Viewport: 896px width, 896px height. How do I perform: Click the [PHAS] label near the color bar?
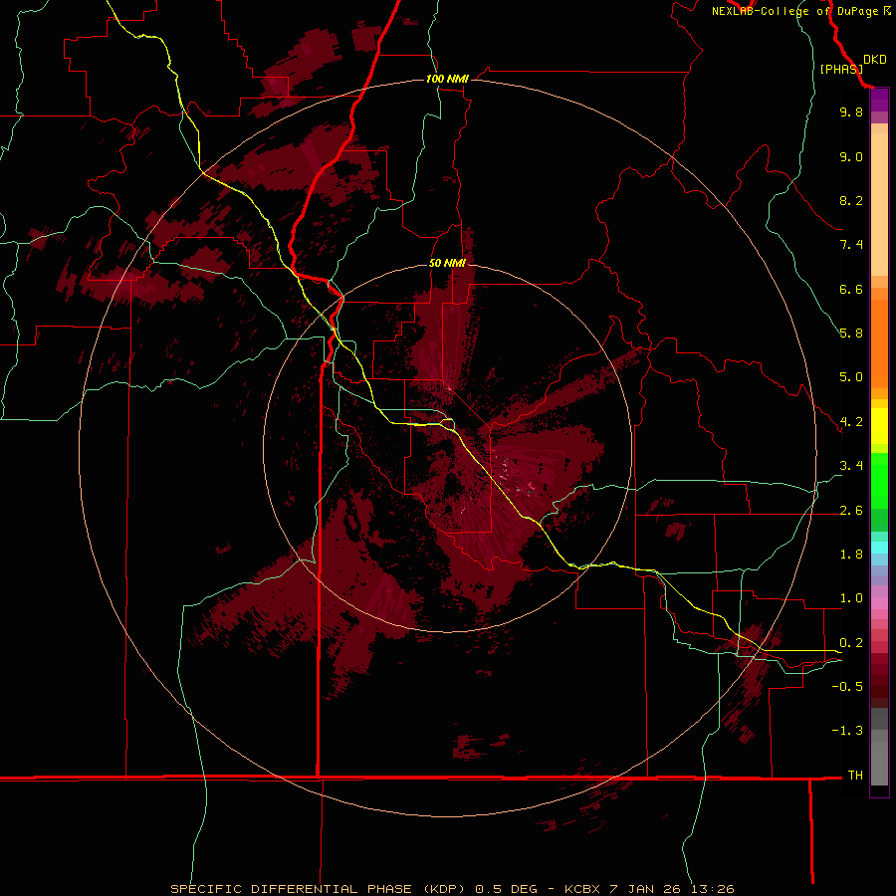(x=841, y=69)
